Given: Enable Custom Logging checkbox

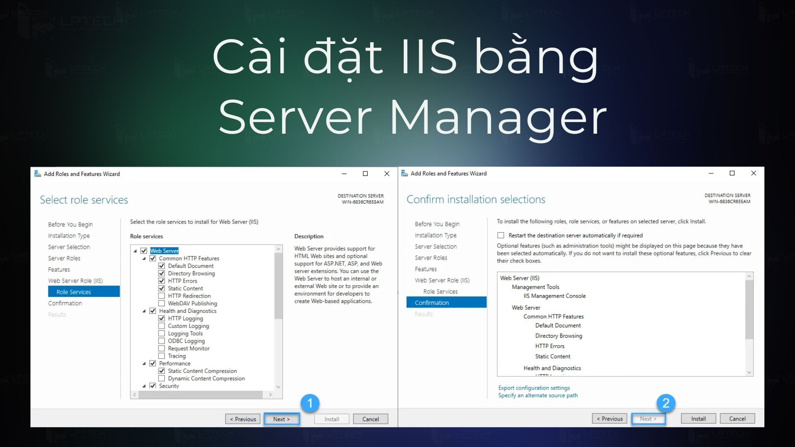Looking at the screenshot, I should pyautogui.click(x=162, y=326).
